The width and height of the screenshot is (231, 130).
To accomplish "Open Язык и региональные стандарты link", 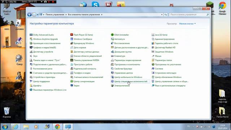I will 170,86.
